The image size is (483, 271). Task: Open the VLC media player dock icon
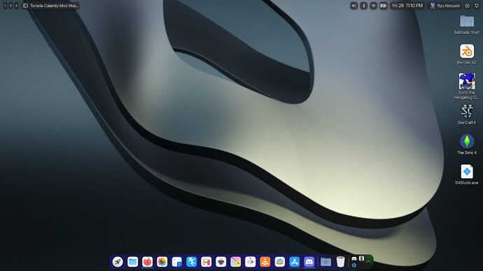coord(265,262)
